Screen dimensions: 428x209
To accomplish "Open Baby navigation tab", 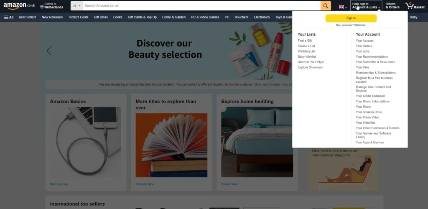I will pos(413,17).
